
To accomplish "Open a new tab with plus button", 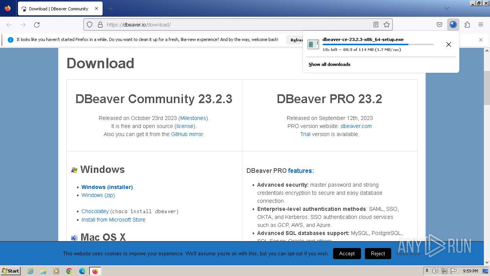I will pos(111,8).
